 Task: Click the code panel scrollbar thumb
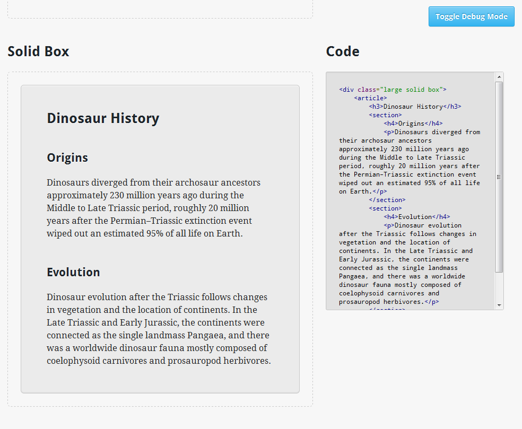click(x=499, y=177)
